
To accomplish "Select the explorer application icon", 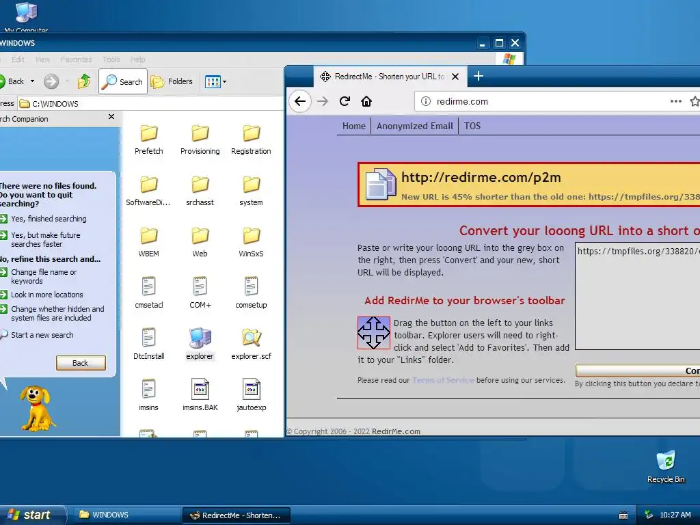I will 200,345.
